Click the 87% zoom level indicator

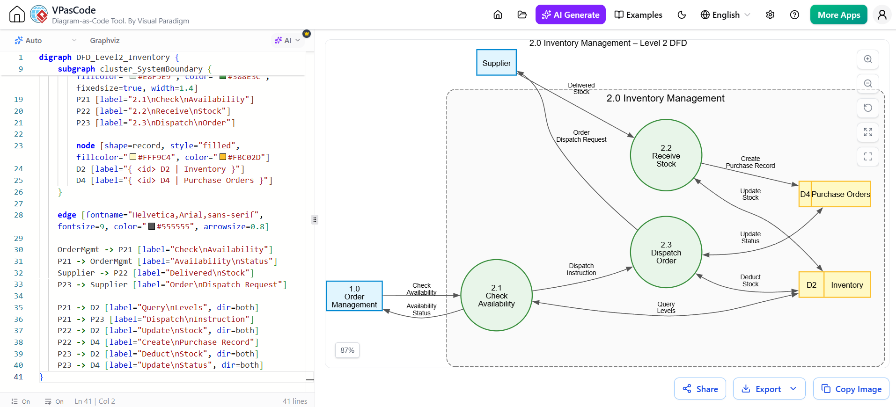coord(347,350)
